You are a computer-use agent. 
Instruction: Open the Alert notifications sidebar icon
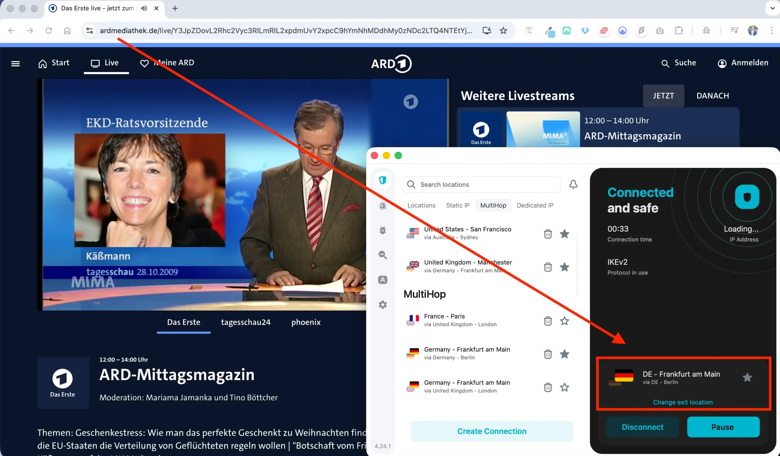pos(383,205)
